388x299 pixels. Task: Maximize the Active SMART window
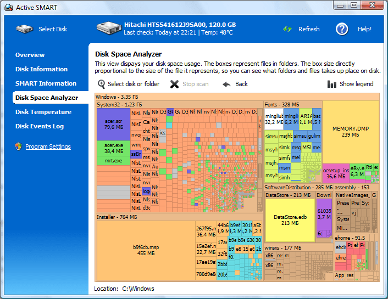(354, 5)
